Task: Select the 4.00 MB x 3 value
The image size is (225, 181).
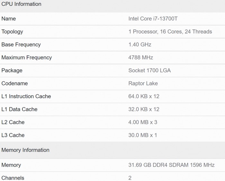Action: [x=143, y=122]
